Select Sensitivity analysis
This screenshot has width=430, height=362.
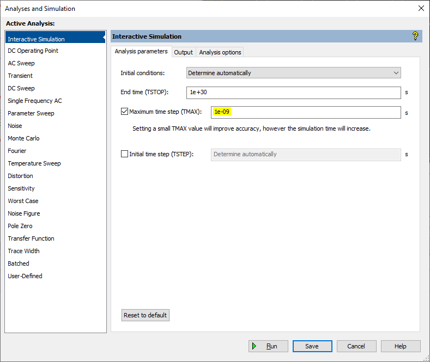56,188
